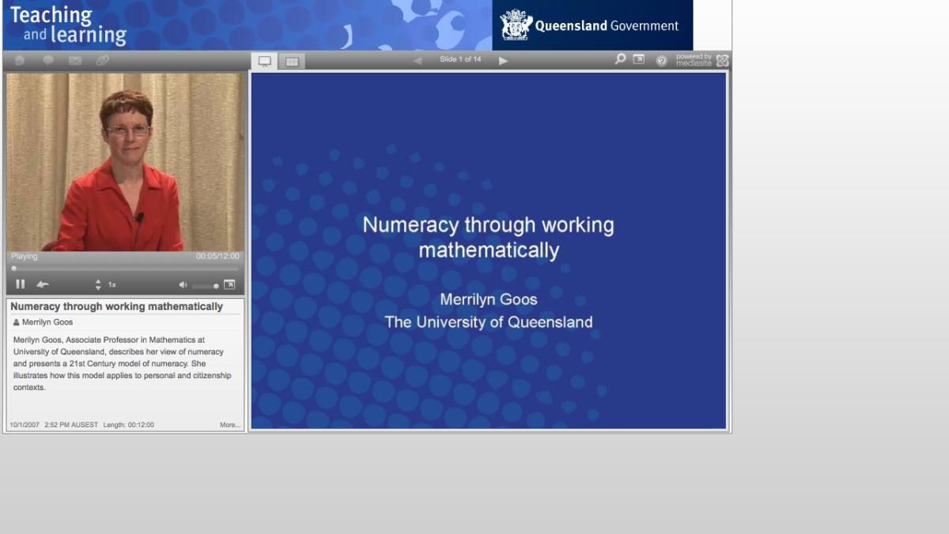Increase playback speed with the up arrow
Viewport: 949px width, 534px height.
coord(97,280)
